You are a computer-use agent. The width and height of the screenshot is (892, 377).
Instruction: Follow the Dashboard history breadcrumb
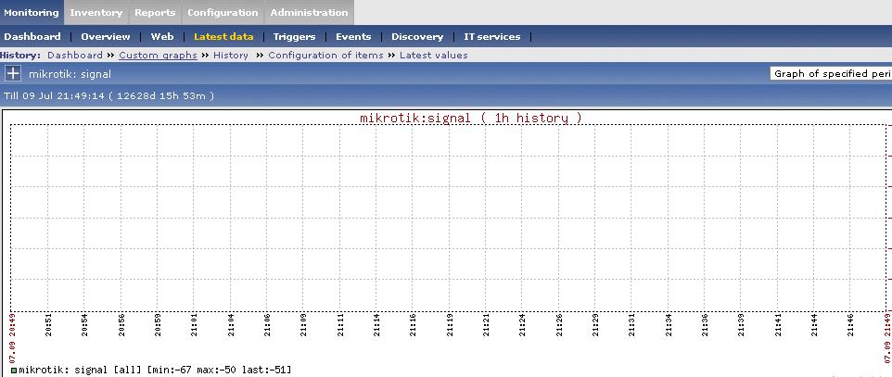coord(75,56)
